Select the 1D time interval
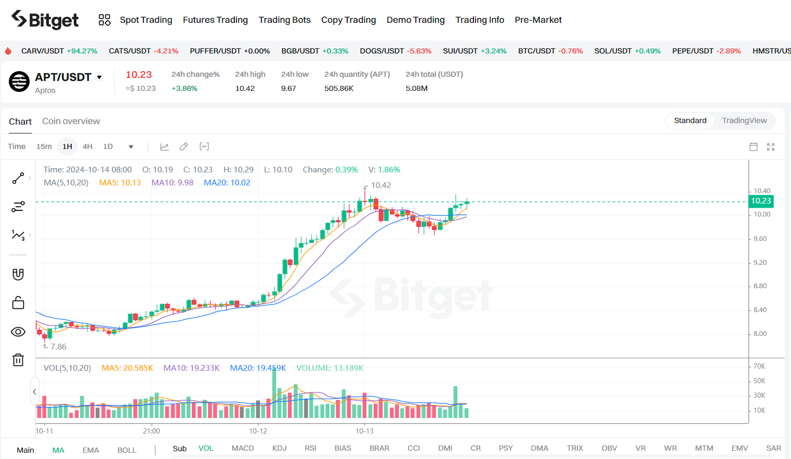This screenshot has height=459, width=791. (108, 146)
